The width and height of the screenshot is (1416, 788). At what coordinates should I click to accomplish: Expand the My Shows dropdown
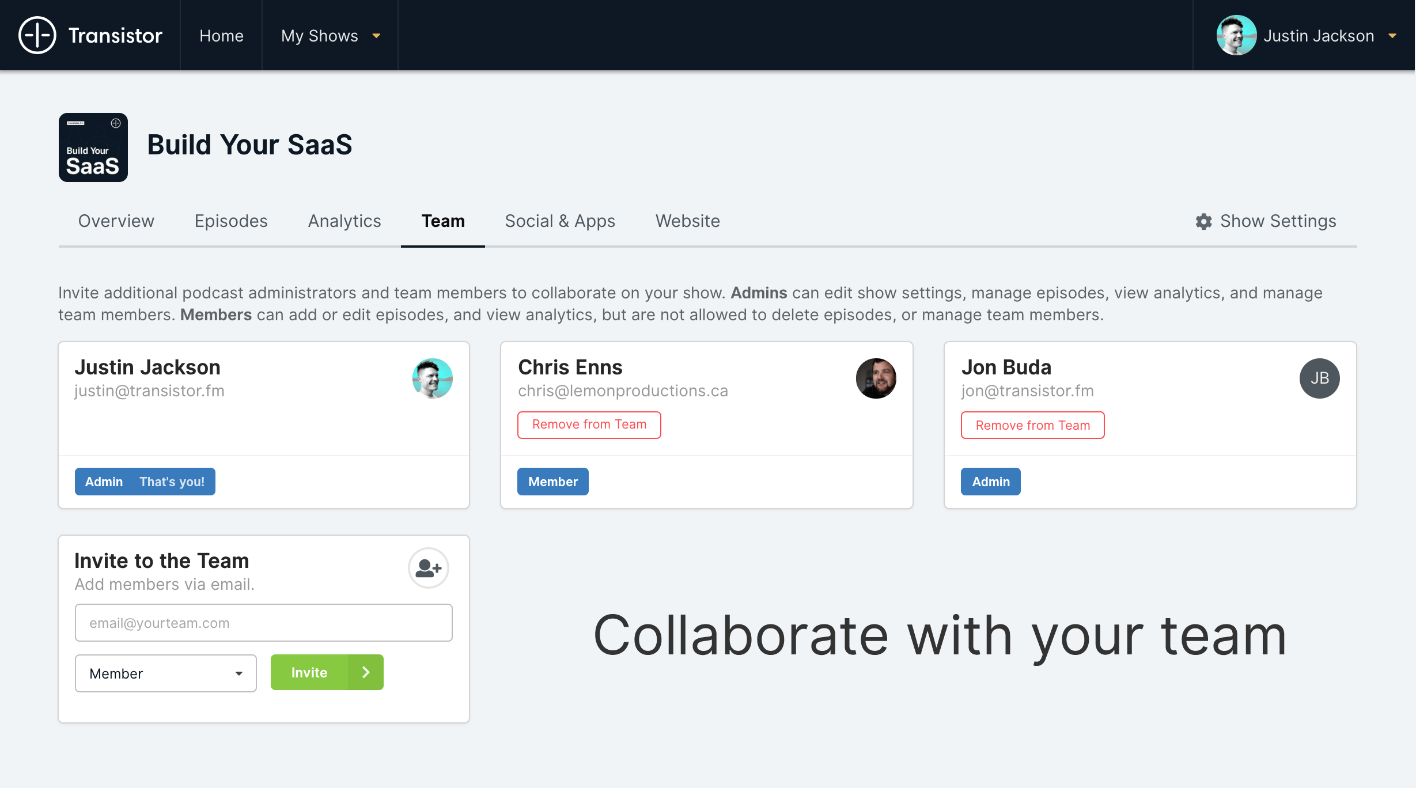(x=331, y=36)
